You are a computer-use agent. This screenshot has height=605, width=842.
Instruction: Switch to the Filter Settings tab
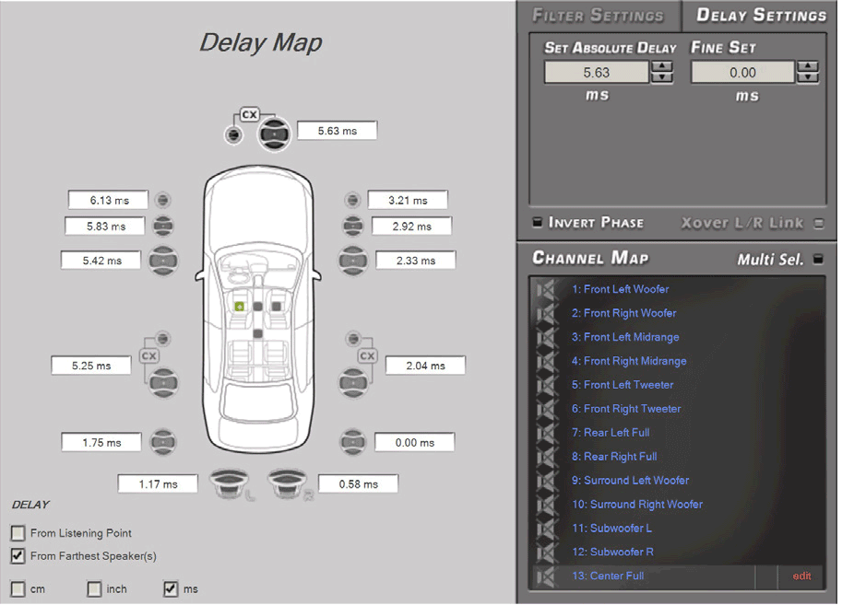coord(599,15)
